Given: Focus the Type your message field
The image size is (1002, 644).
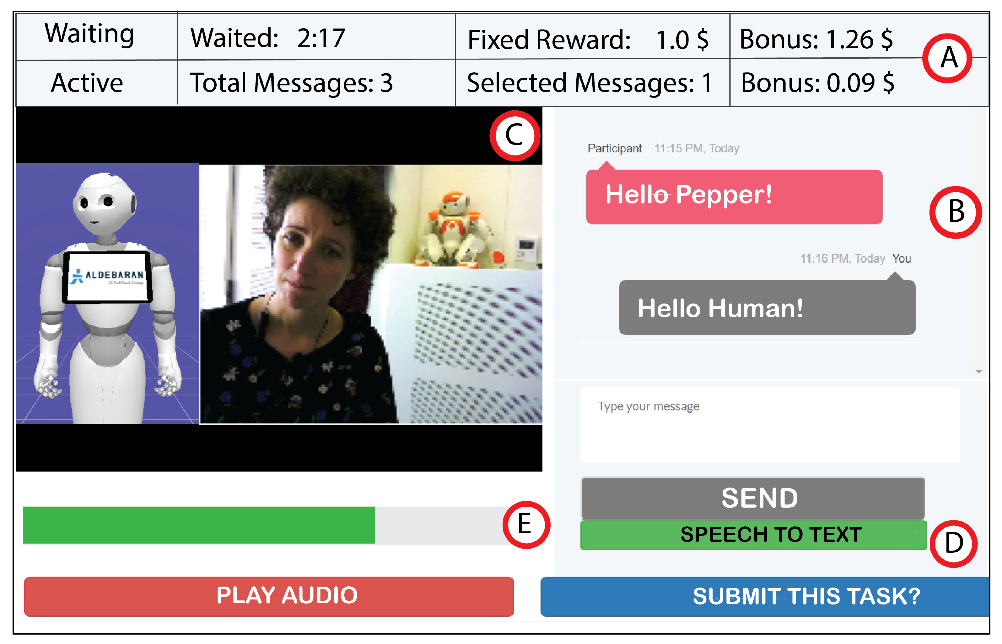Looking at the screenshot, I should coord(770,425).
